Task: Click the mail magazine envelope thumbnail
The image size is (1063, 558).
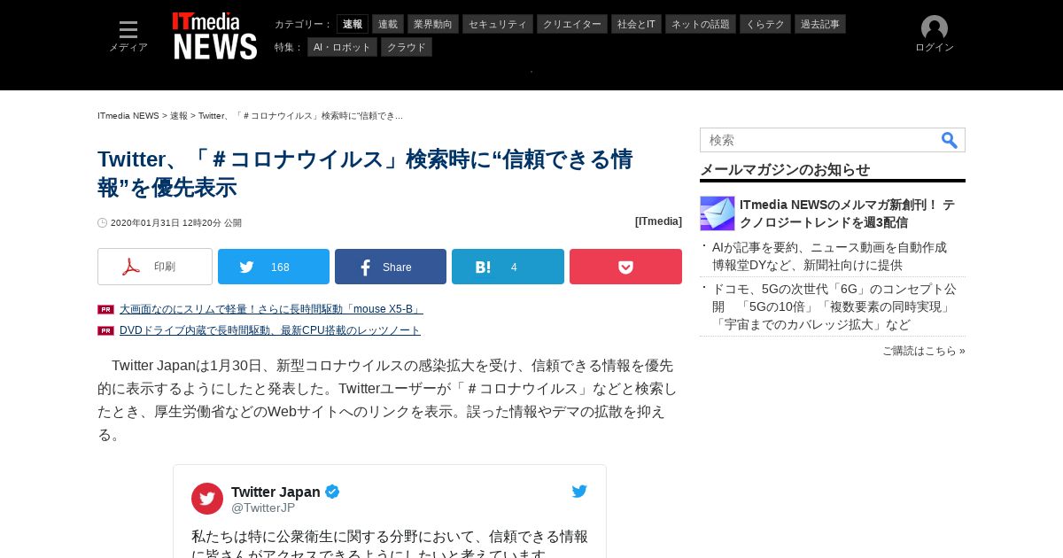Action: (x=718, y=213)
